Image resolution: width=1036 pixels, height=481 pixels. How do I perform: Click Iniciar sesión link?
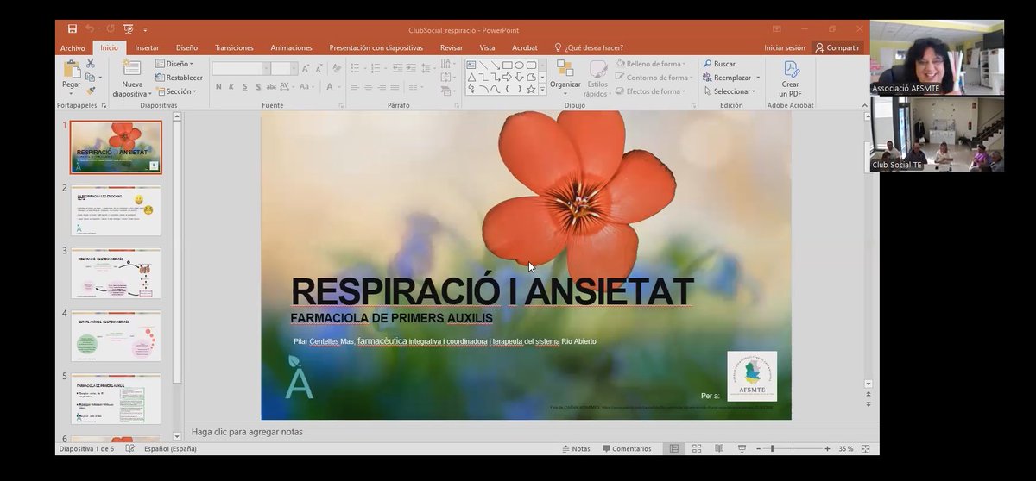[x=785, y=47]
